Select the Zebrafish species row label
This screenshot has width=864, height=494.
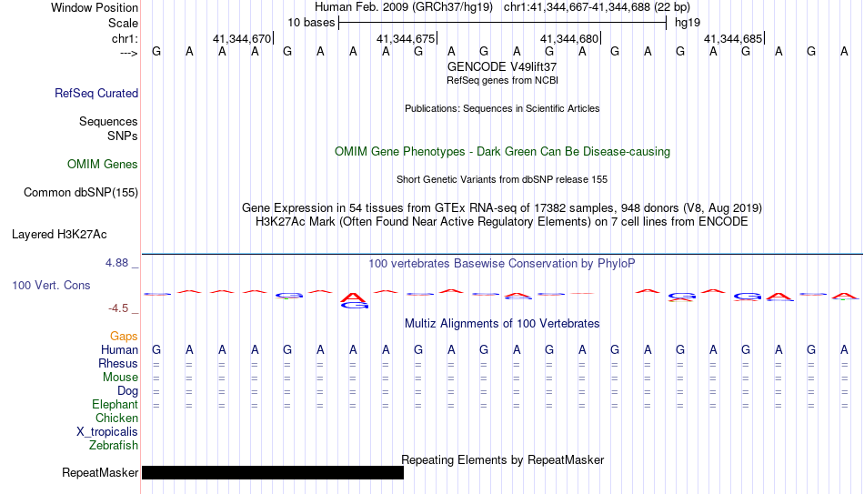(114, 445)
